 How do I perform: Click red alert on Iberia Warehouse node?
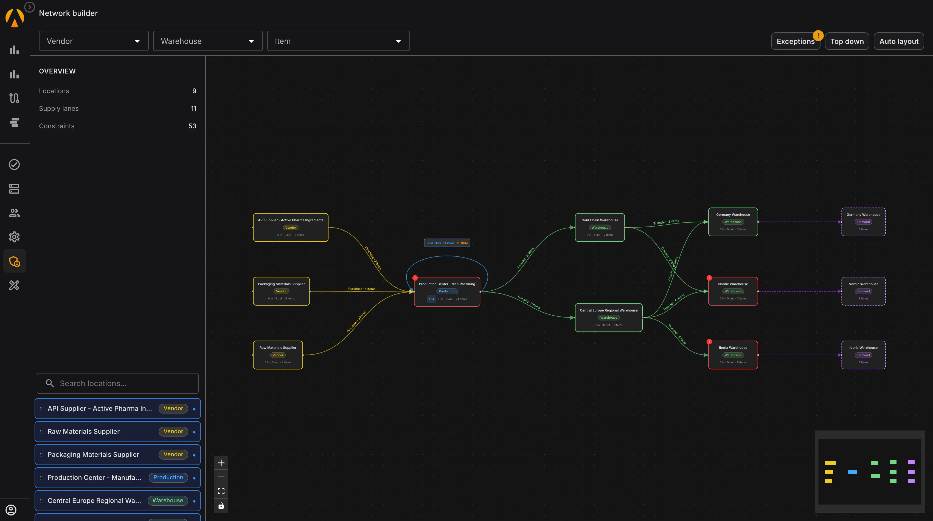[709, 342]
